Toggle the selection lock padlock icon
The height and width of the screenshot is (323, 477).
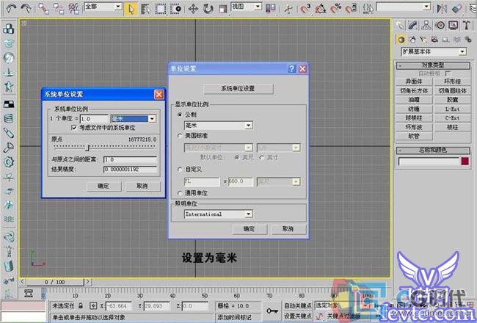(x=81, y=305)
